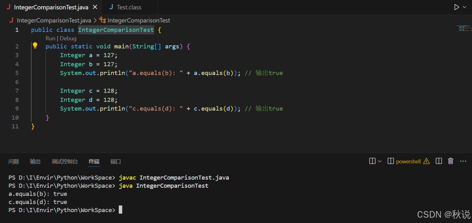Click the class symbol icon in breadcrumb
The height and width of the screenshot is (223, 472).
pyautogui.click(x=102, y=20)
